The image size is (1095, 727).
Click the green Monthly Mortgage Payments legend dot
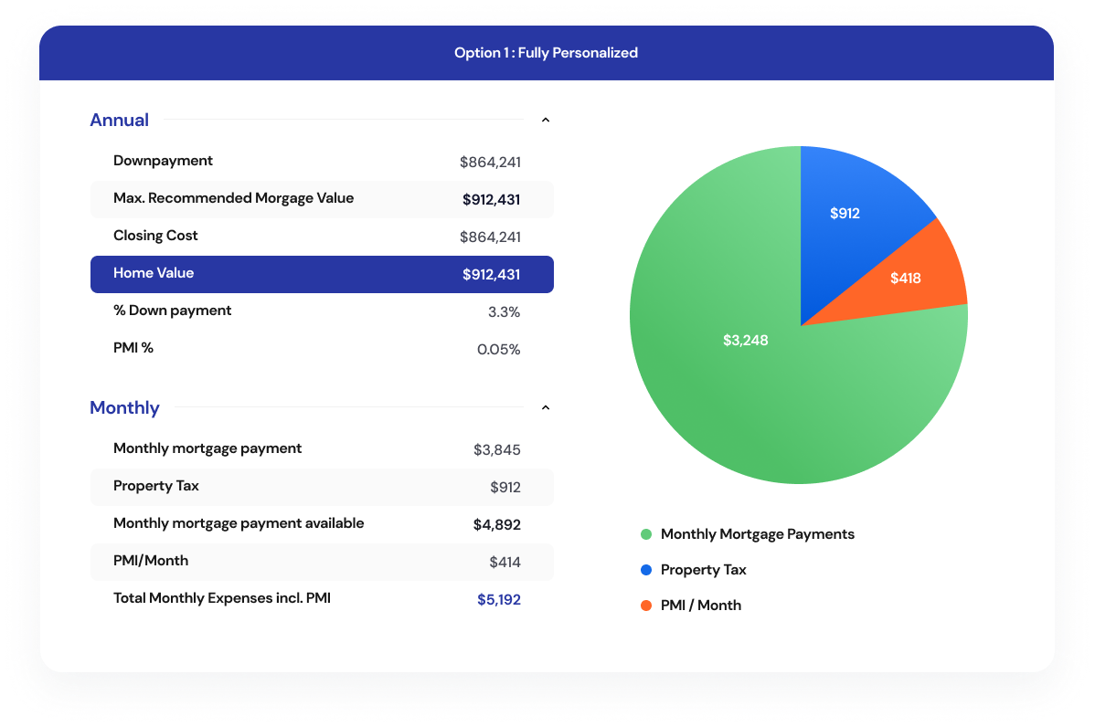[x=646, y=534]
